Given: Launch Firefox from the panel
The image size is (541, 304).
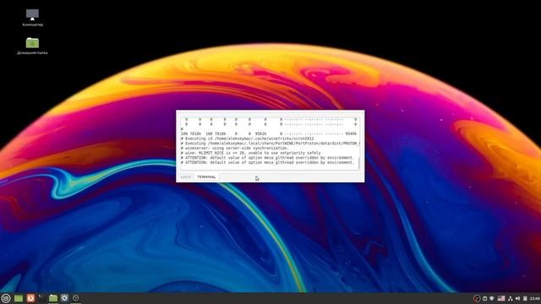Looking at the screenshot, I should 30,298.
